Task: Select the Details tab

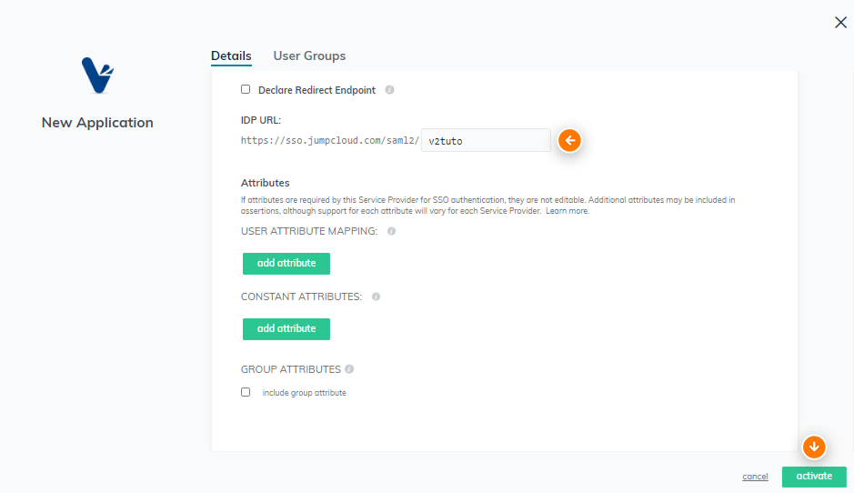Action: [x=231, y=55]
